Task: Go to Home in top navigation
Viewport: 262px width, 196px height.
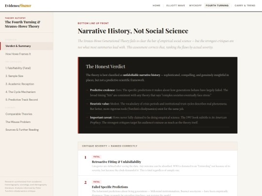Action: coord(156,5)
